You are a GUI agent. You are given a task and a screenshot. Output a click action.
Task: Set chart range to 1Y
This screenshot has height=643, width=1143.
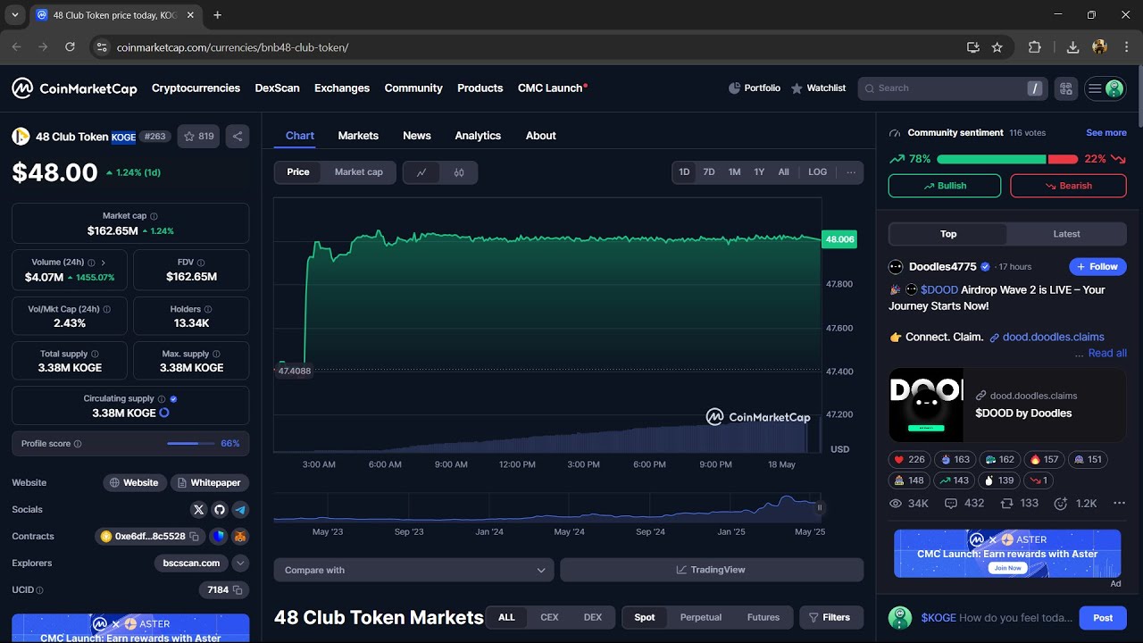(759, 172)
